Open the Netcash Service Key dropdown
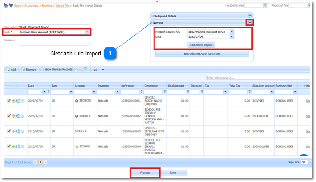Screen dimensions: 316x182 231,32
